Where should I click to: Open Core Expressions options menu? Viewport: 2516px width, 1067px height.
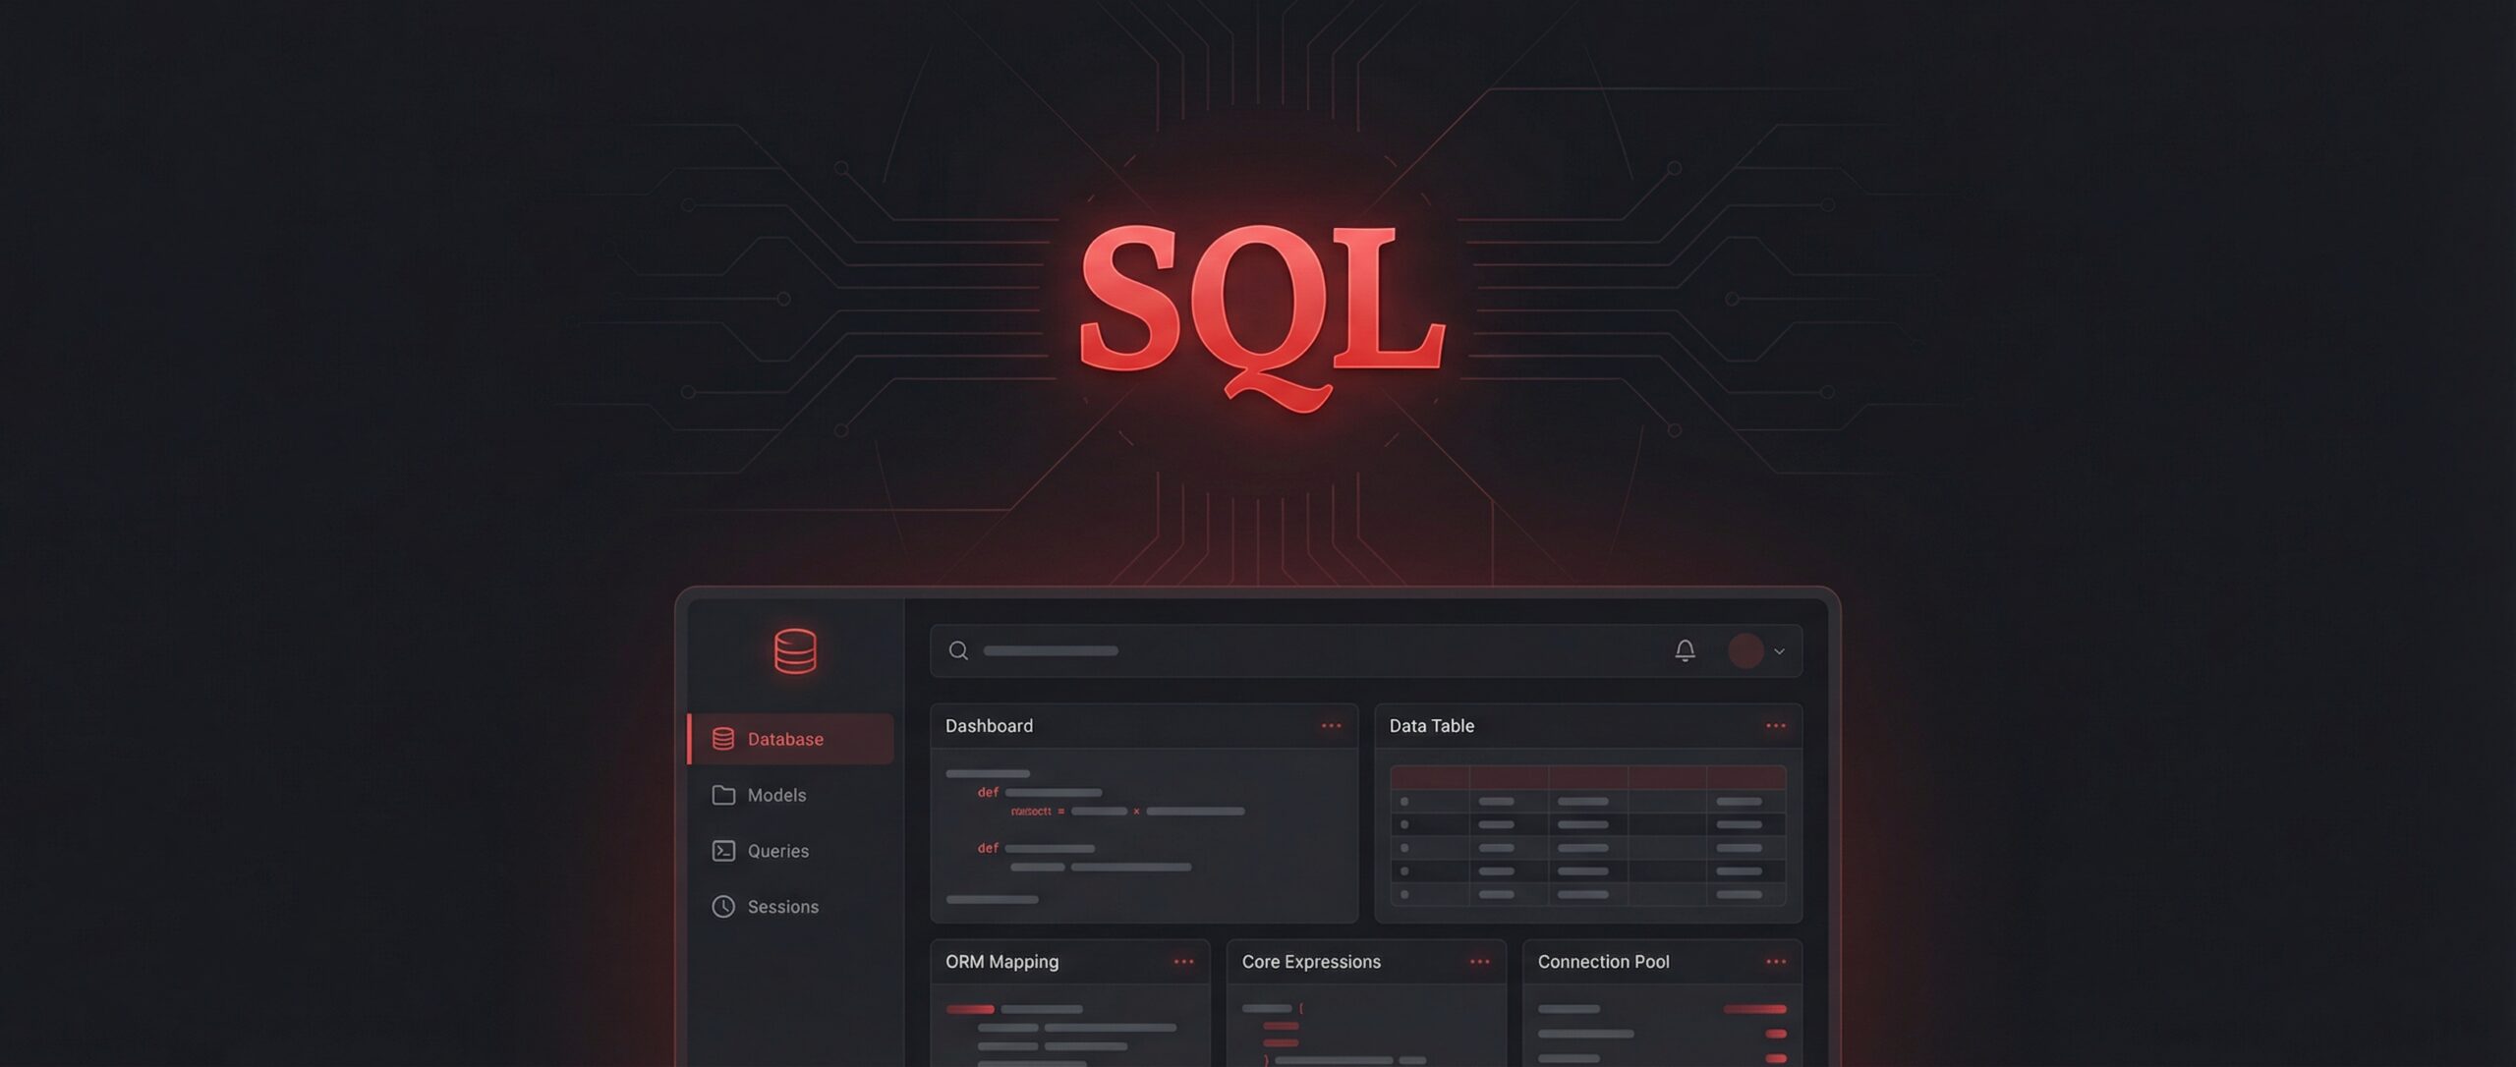pos(1479,962)
